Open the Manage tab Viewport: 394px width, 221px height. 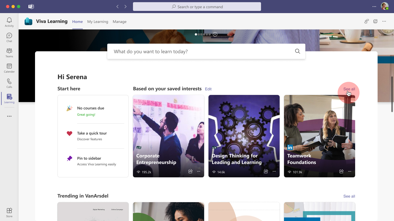(120, 22)
